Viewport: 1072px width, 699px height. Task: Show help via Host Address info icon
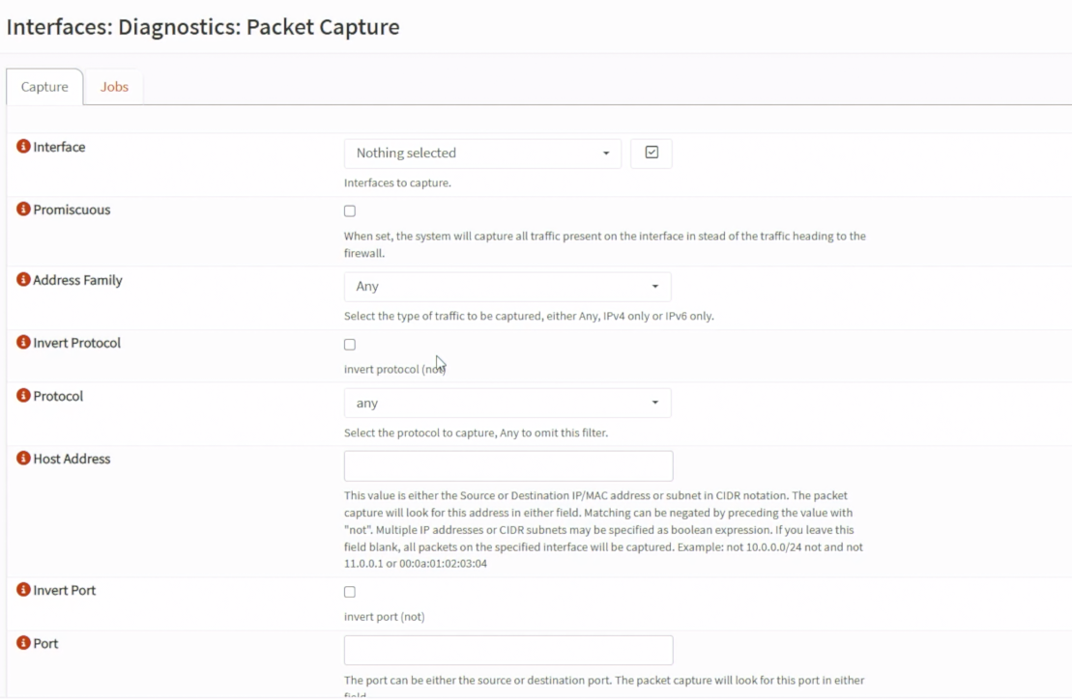pyautogui.click(x=23, y=458)
